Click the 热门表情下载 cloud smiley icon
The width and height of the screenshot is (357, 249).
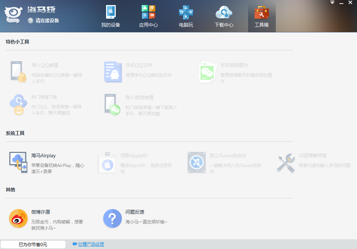coord(18,105)
